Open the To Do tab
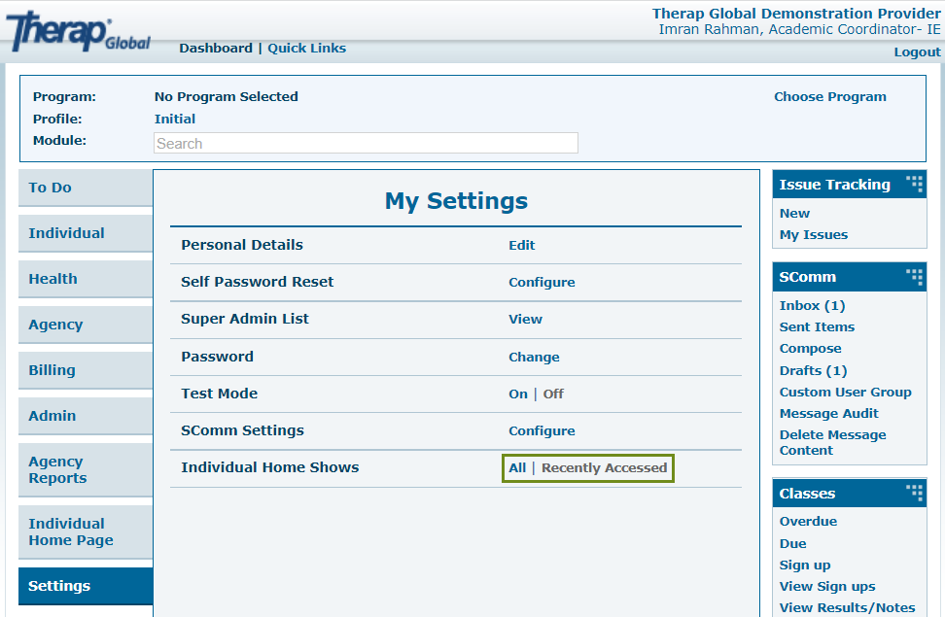945x617 pixels. pyautogui.click(x=86, y=188)
